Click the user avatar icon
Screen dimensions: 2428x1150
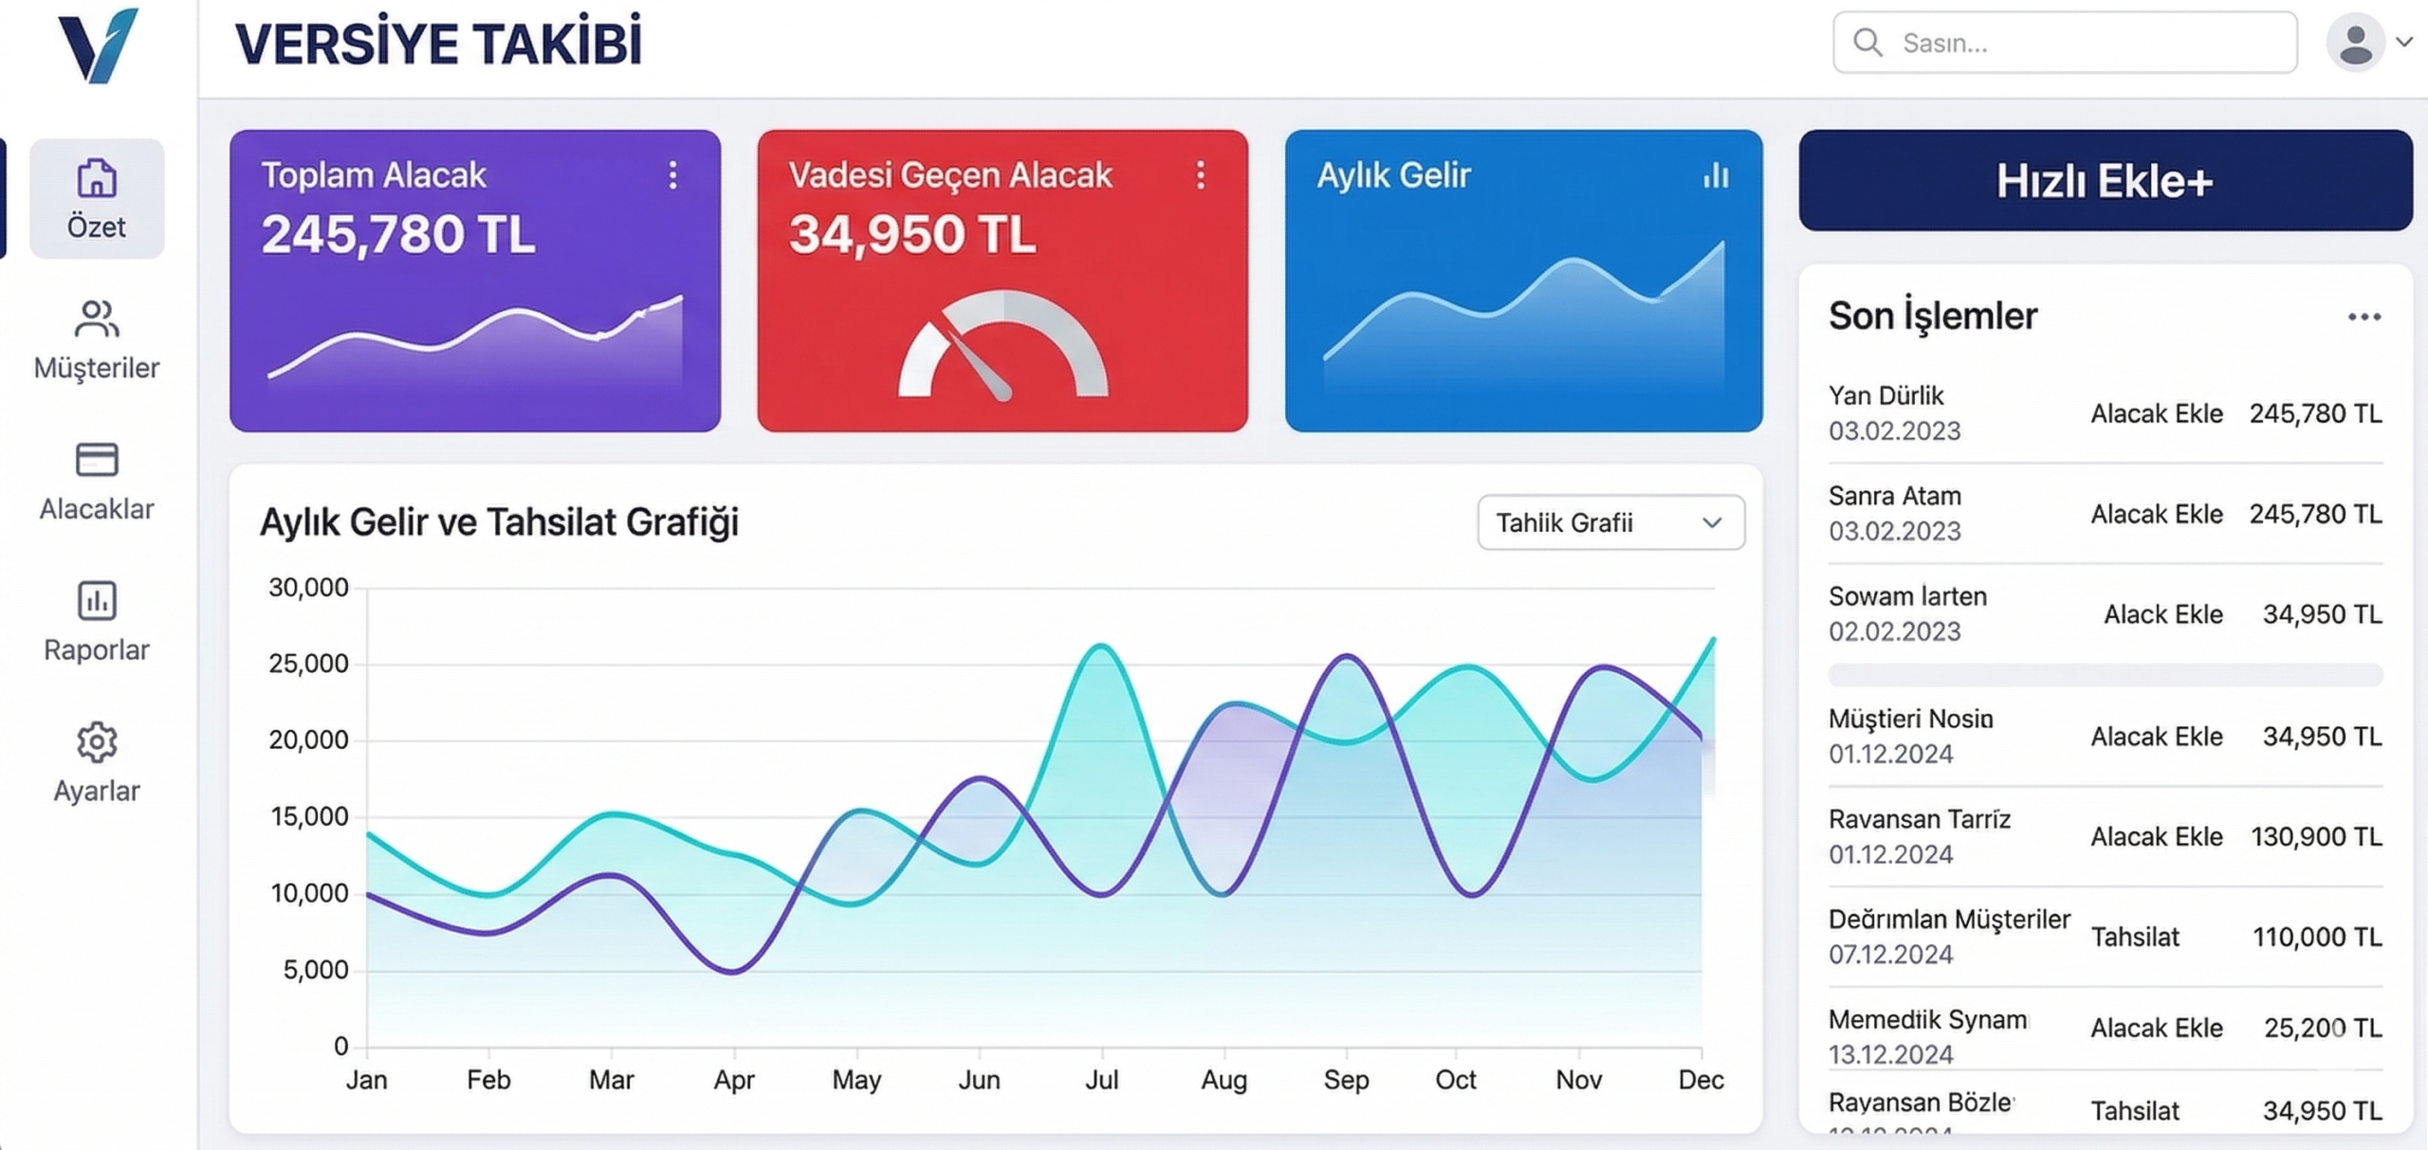[2355, 43]
